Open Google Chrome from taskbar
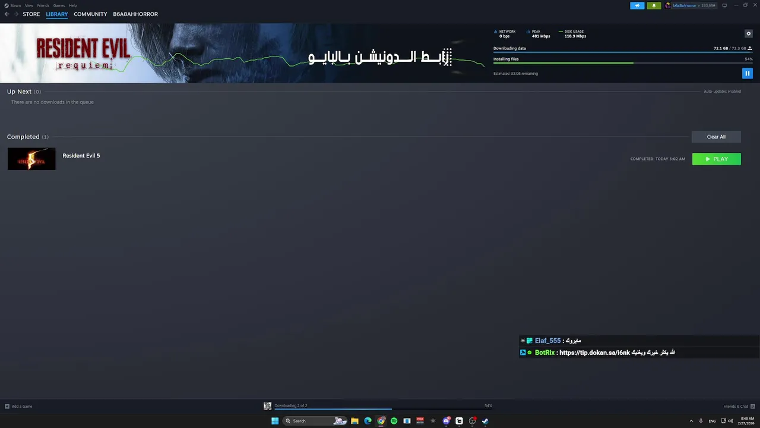The width and height of the screenshot is (760, 428). click(x=381, y=421)
